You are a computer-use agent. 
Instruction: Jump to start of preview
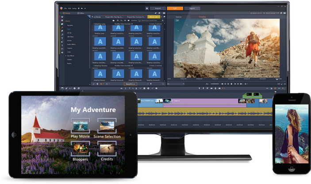point(222,84)
